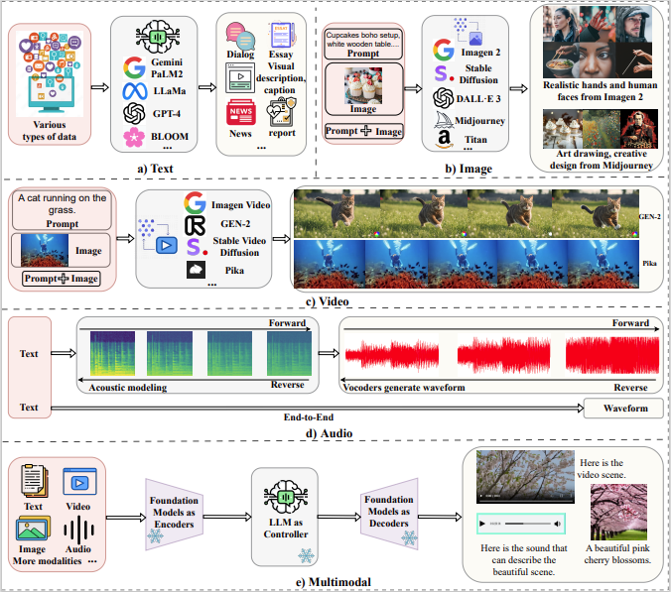Image resolution: width=671 pixels, height=592 pixels.
Task: Click the Meta logo next to LLaMa
Action: (x=135, y=91)
